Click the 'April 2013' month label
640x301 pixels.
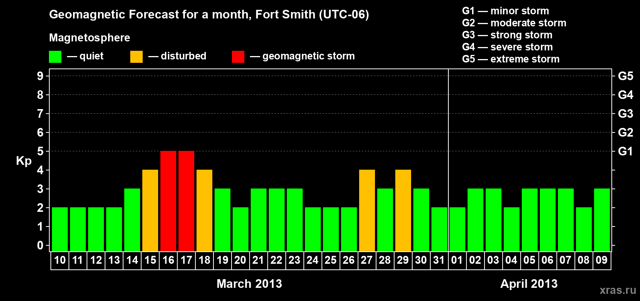coord(529,284)
